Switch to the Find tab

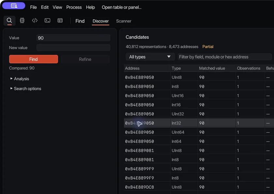click(80, 21)
